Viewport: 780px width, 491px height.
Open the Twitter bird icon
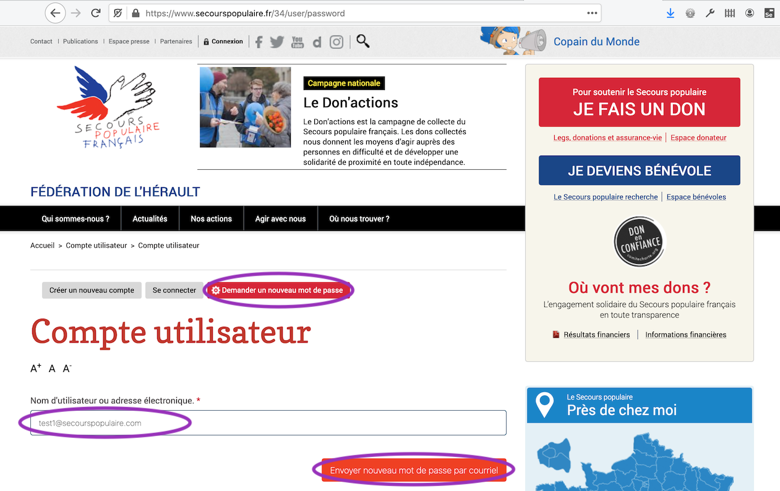pyautogui.click(x=277, y=42)
